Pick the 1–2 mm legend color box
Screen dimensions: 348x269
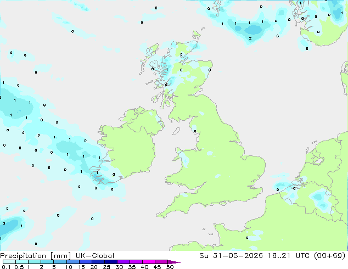pyautogui.click(x=35, y=262)
